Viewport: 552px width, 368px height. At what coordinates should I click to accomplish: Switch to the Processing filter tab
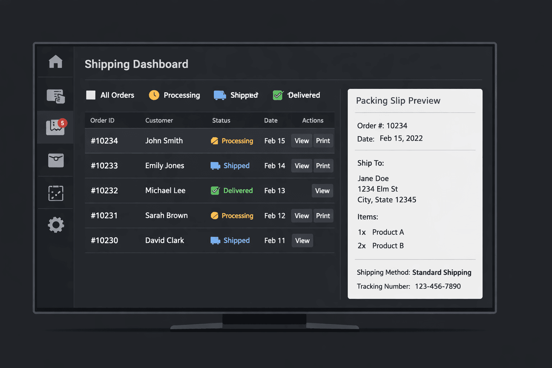click(x=181, y=95)
